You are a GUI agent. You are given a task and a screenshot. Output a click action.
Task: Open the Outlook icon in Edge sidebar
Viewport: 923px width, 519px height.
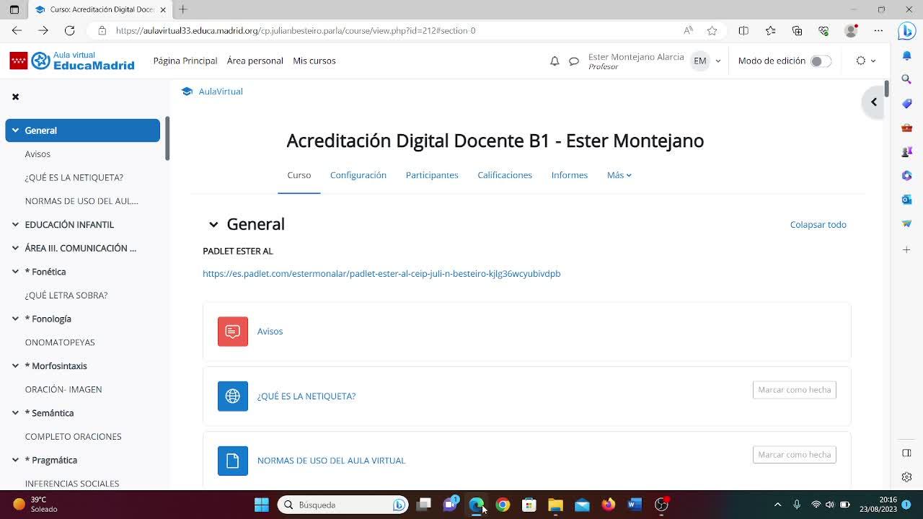(907, 200)
